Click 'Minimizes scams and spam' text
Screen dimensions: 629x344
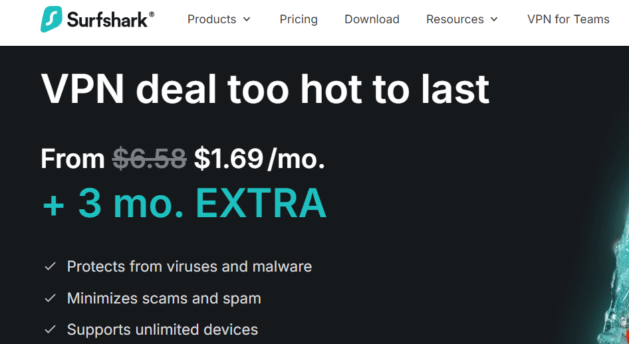coord(164,299)
